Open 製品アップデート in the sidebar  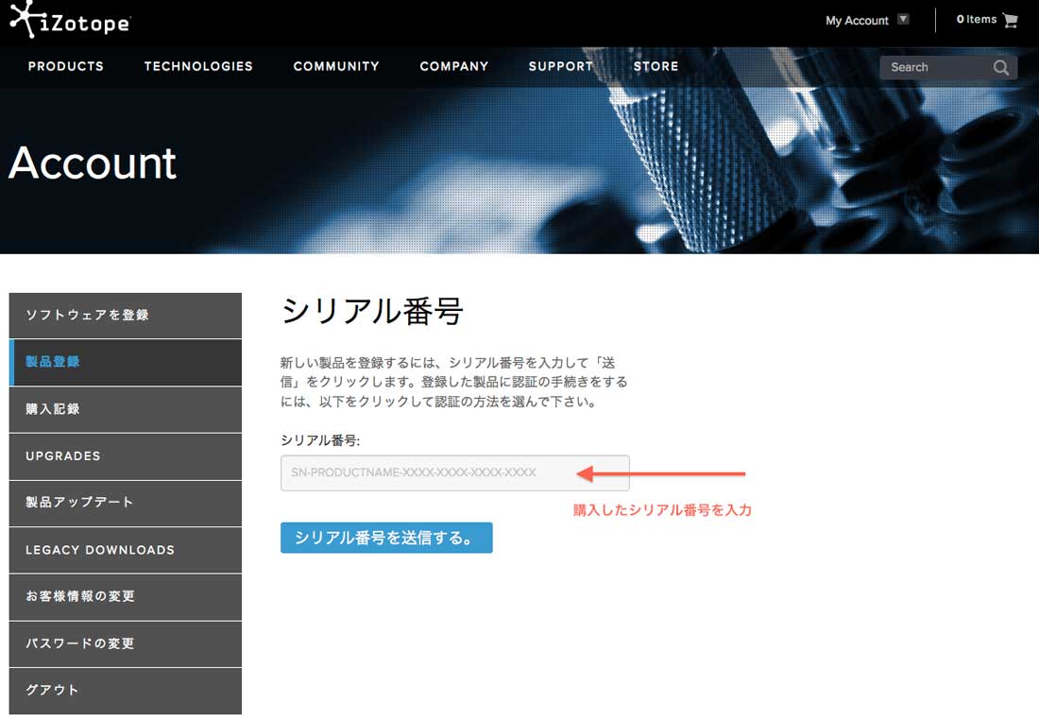[126, 503]
